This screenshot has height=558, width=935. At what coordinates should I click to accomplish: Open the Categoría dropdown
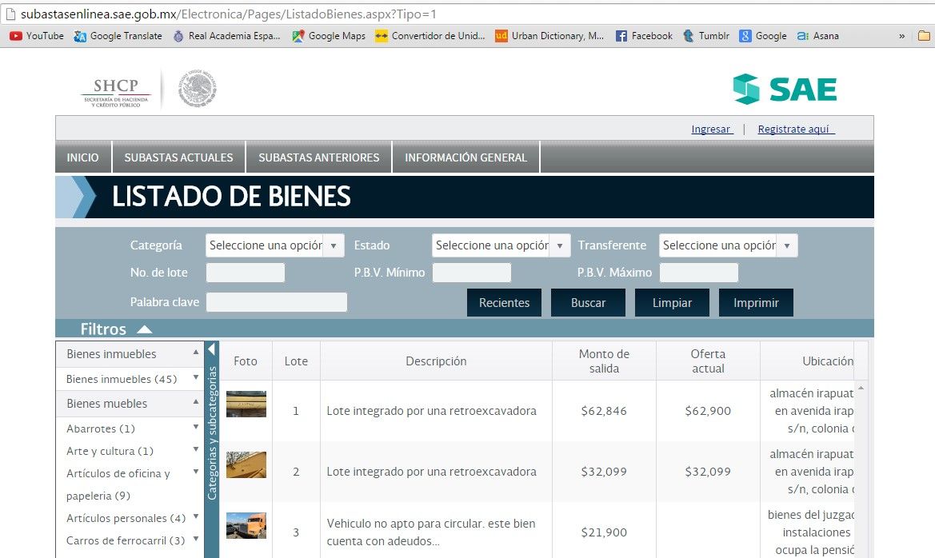point(275,245)
